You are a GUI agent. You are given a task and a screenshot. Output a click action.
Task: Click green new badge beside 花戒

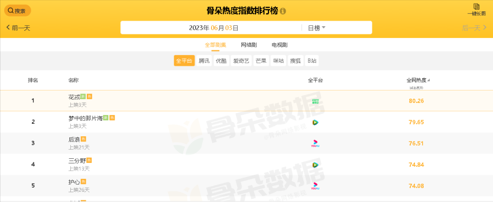(83, 96)
